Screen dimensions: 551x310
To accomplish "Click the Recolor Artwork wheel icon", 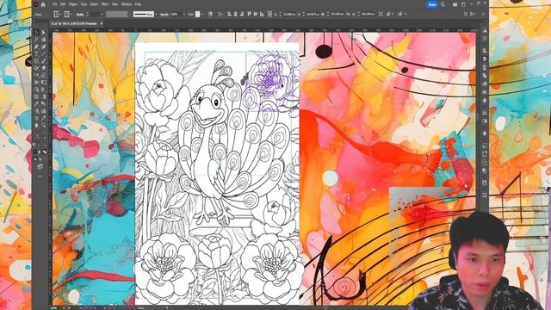I will tap(210, 14).
